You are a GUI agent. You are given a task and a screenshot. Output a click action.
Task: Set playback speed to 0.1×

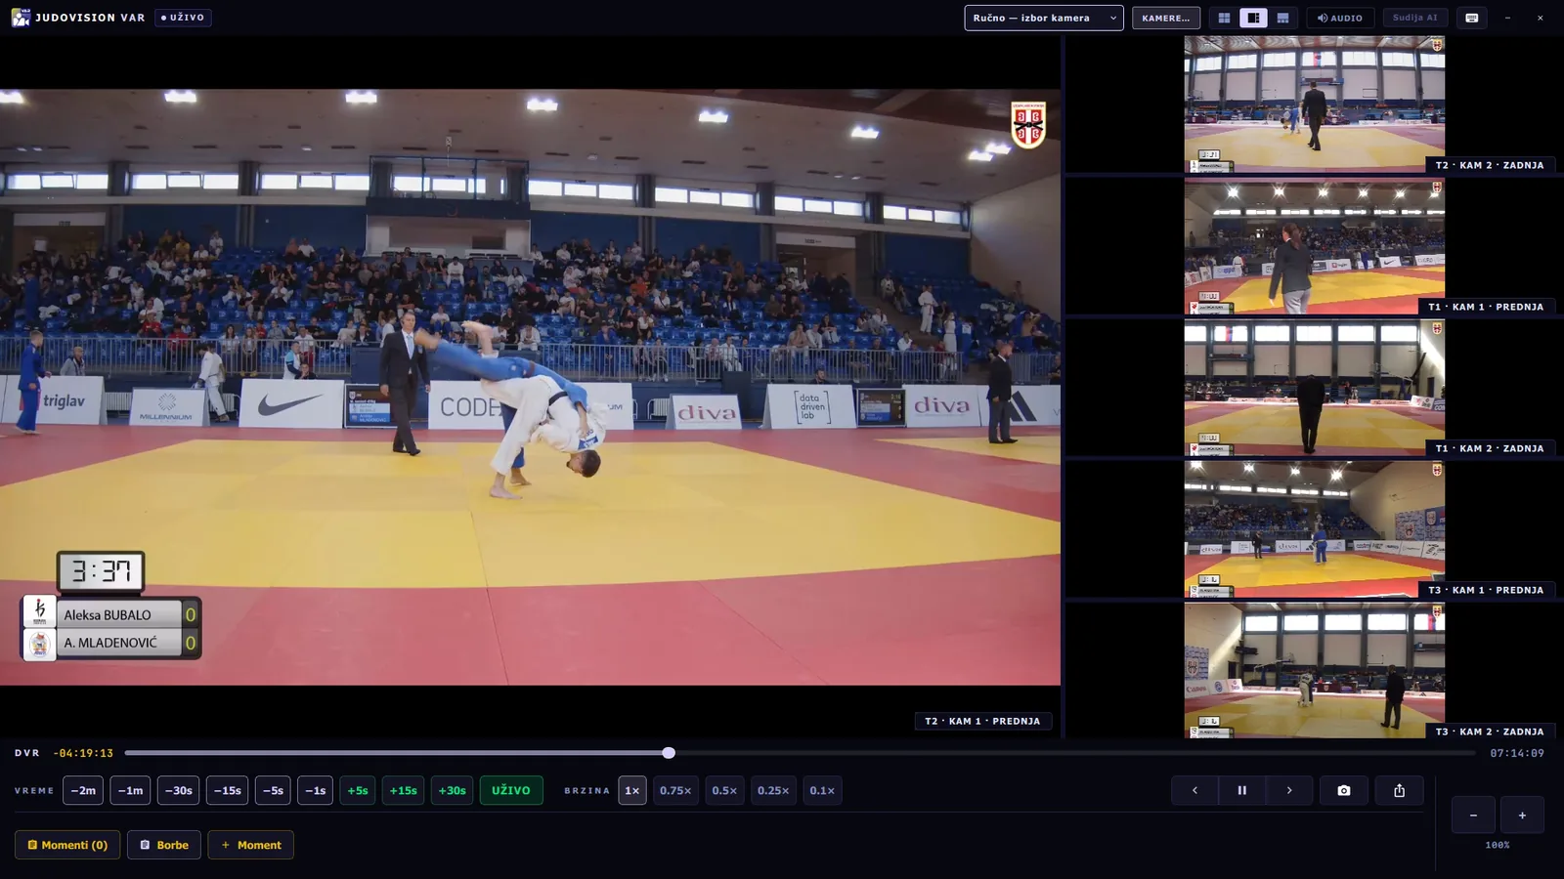(x=822, y=790)
